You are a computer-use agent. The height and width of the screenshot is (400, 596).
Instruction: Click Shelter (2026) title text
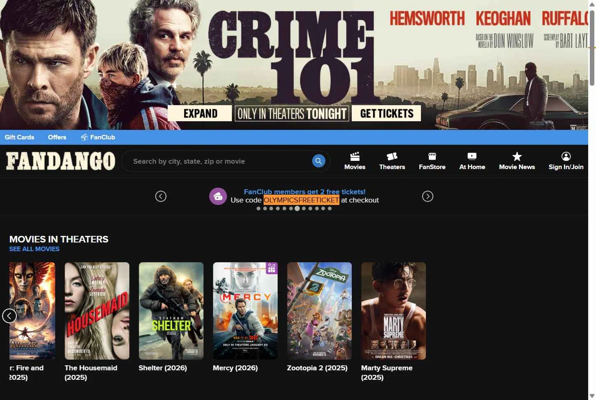pyautogui.click(x=163, y=368)
